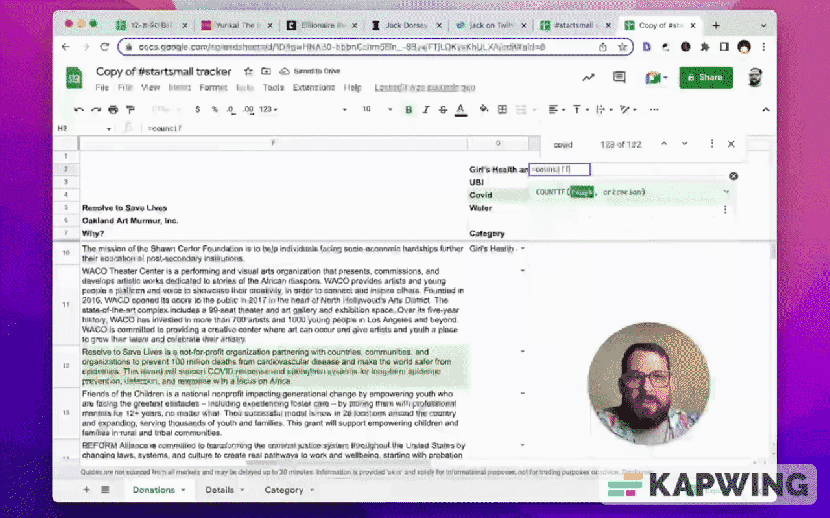This screenshot has height=518, width=830.
Task: Click the green Share button
Action: point(705,78)
